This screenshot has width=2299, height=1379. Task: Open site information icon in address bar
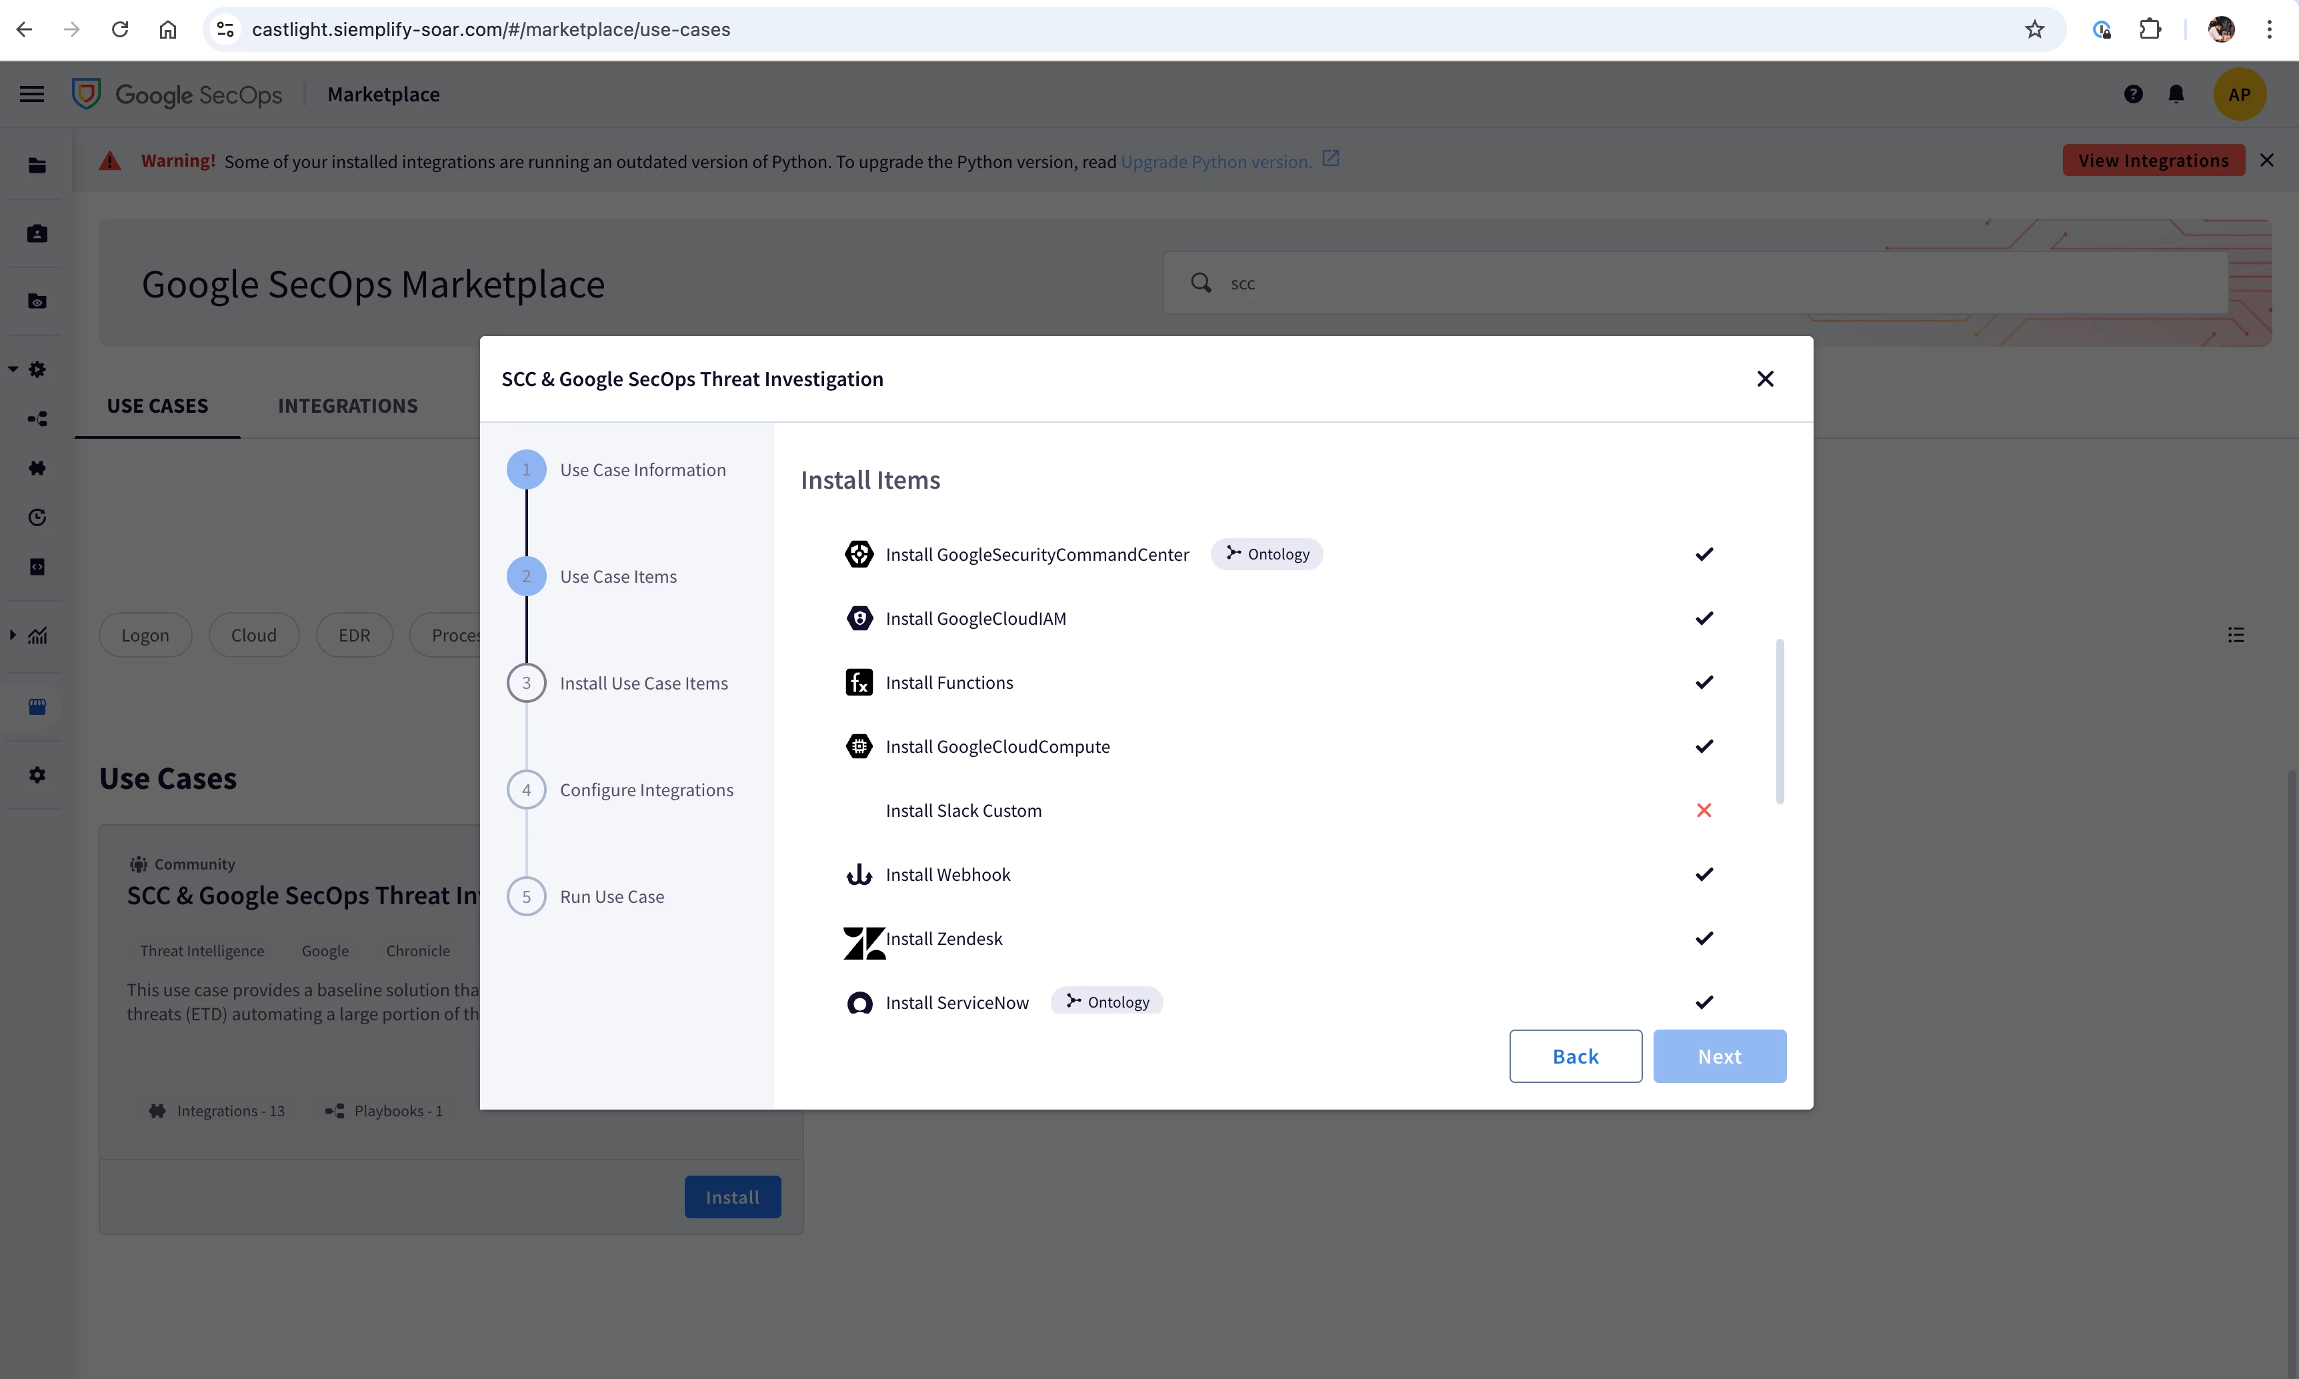point(225,30)
